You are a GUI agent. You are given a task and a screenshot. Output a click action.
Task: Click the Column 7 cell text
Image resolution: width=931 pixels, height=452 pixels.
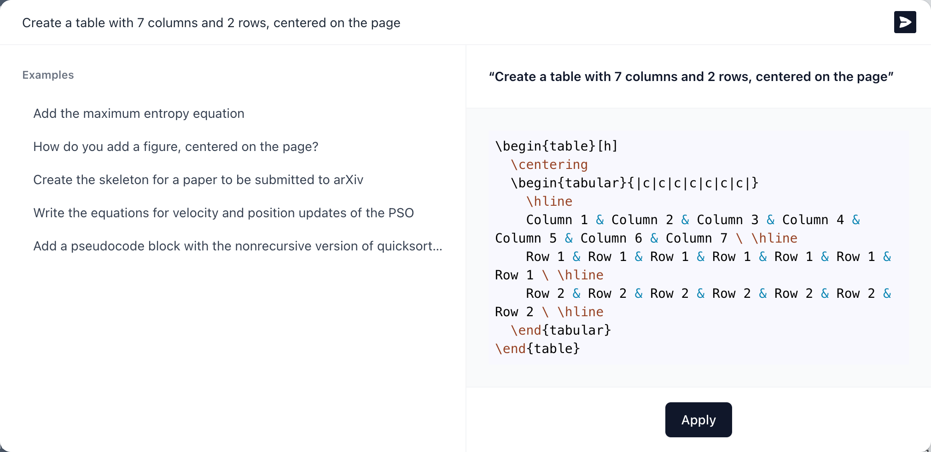[x=696, y=238]
